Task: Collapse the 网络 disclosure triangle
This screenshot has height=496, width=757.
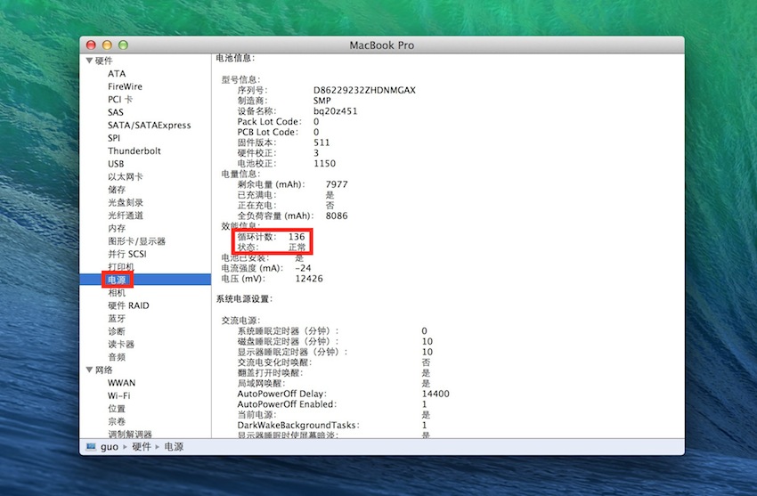Action: click(x=89, y=370)
